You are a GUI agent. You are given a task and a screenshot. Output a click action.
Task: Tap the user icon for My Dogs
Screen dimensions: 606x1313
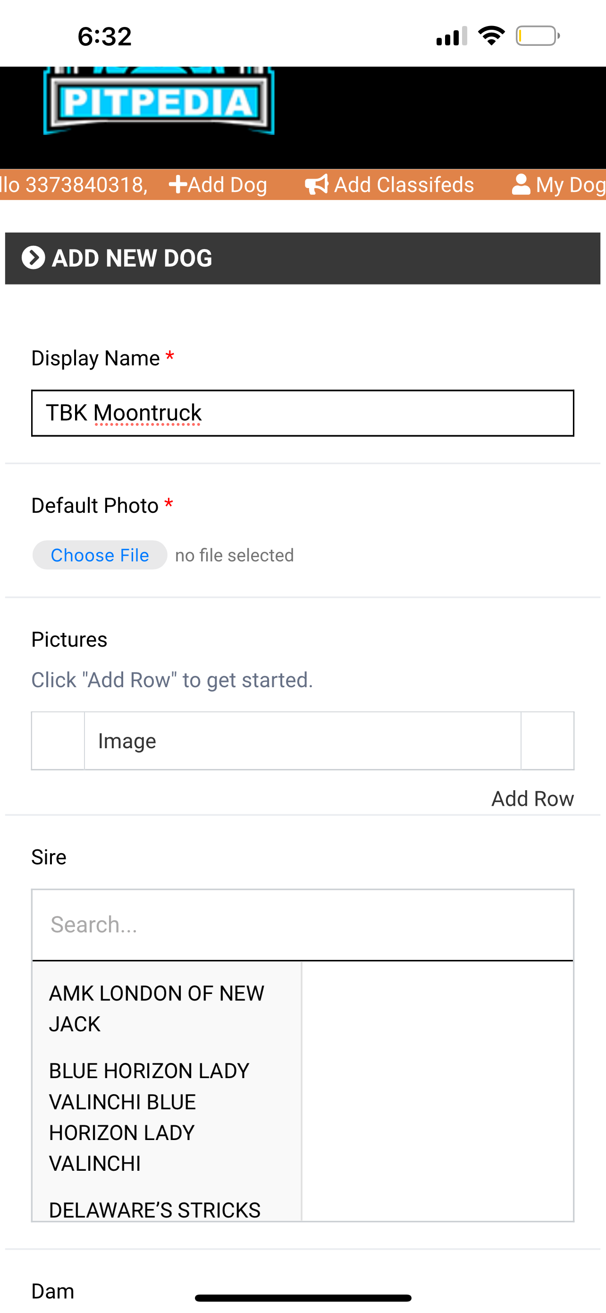(x=521, y=184)
